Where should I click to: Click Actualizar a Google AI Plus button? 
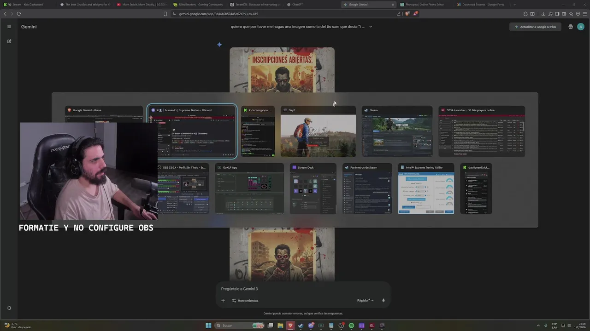coord(535,27)
